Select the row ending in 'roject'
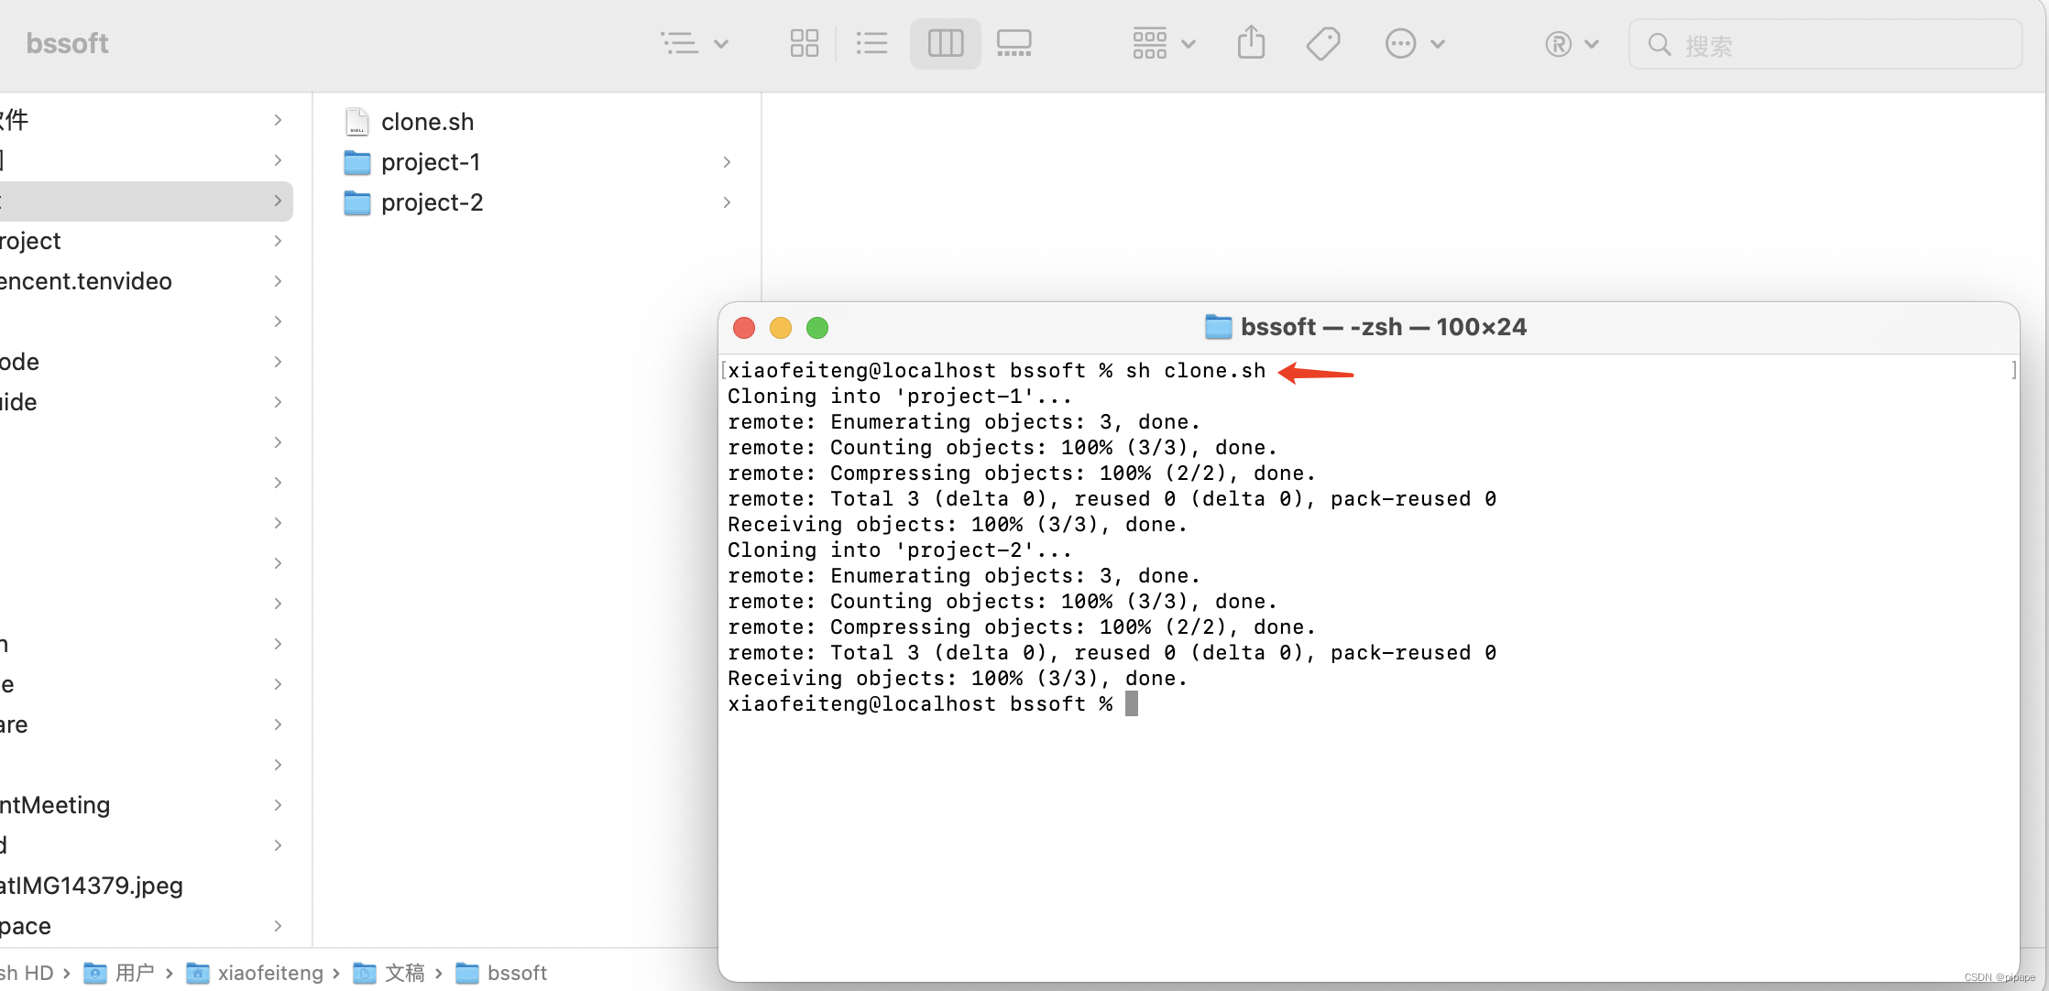The width and height of the screenshot is (2049, 991). tap(145, 241)
